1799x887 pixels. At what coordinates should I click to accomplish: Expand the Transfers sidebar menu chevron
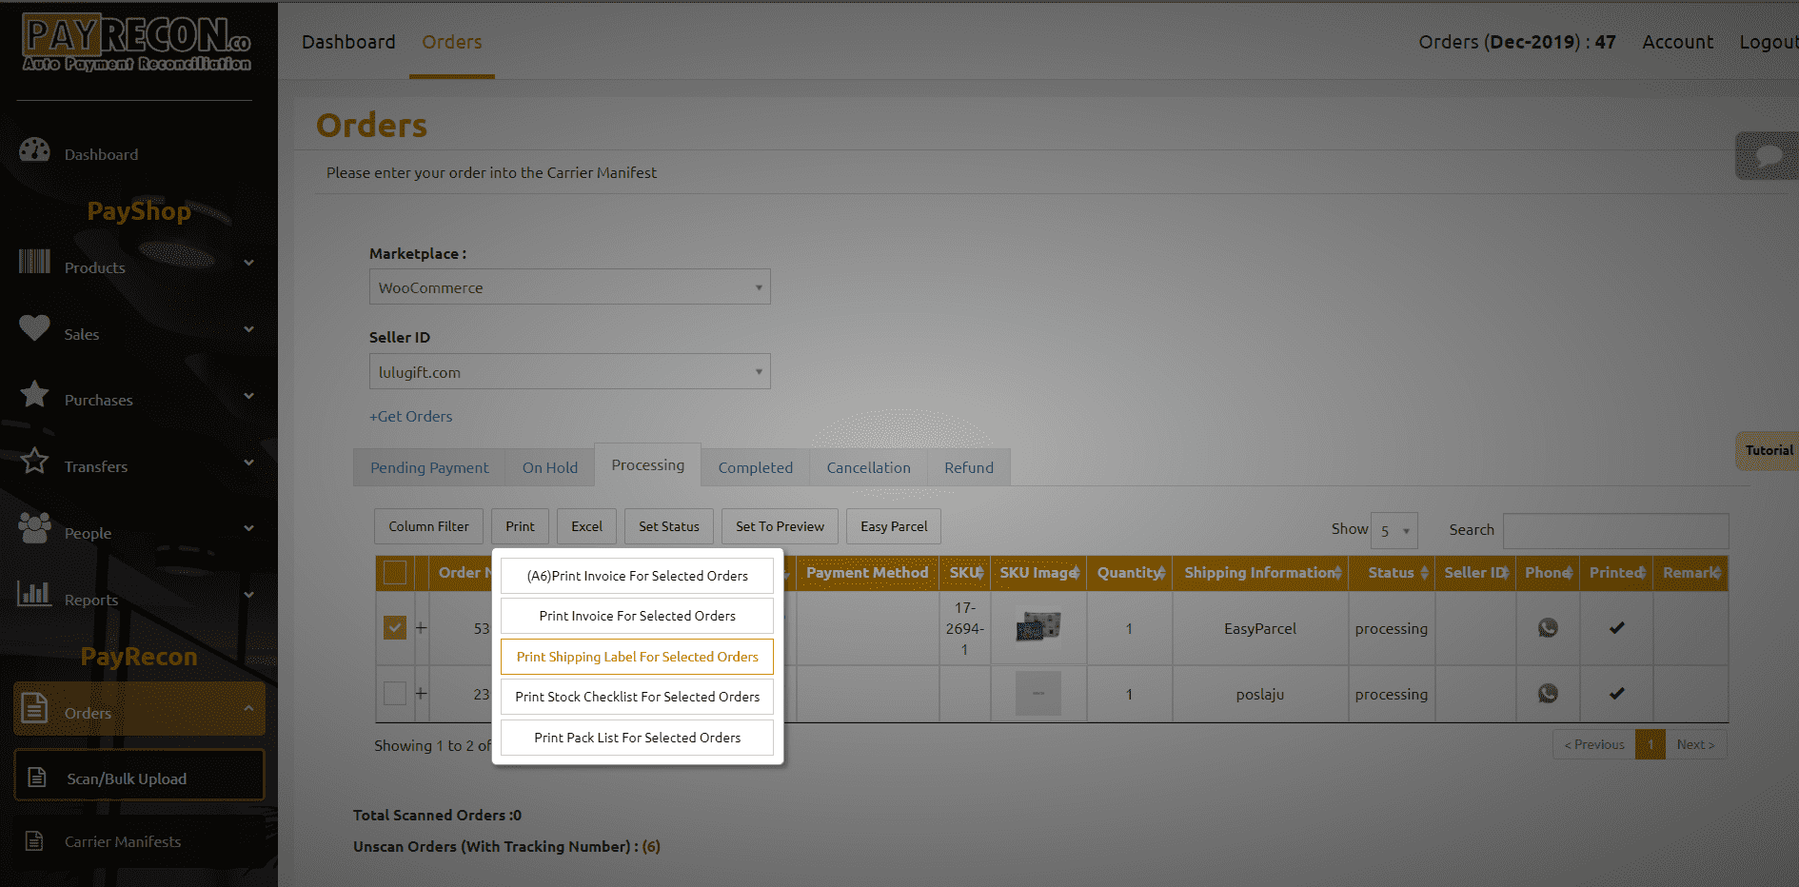(248, 463)
